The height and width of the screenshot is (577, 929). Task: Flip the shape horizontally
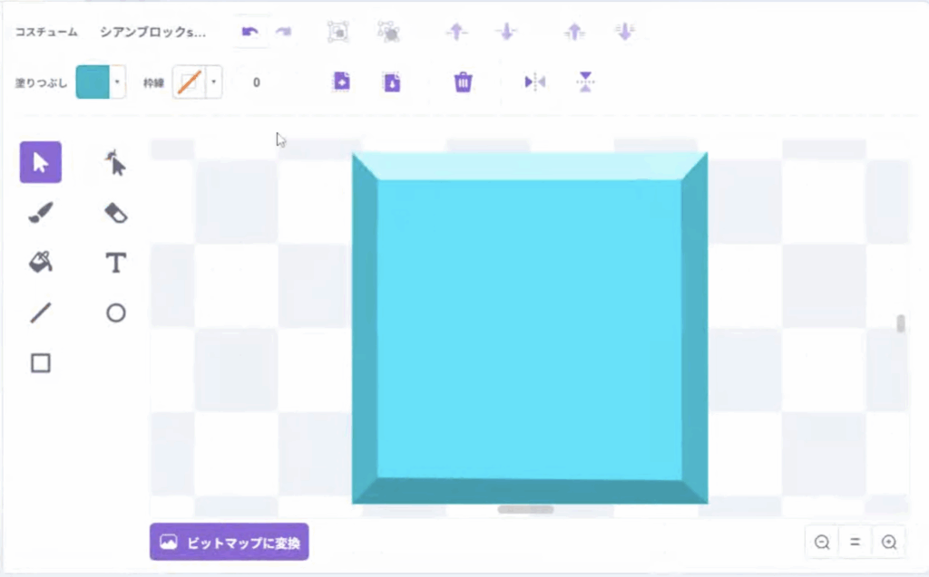pyautogui.click(x=534, y=82)
